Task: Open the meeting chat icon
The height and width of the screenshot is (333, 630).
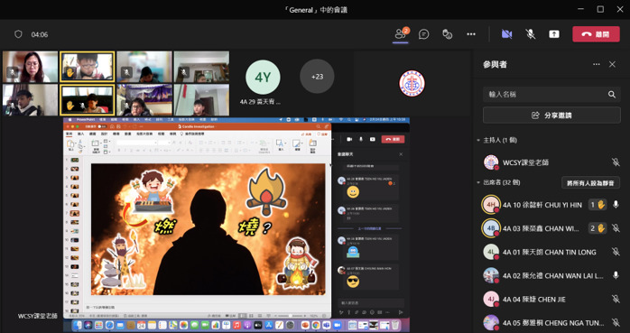Action: (x=423, y=34)
